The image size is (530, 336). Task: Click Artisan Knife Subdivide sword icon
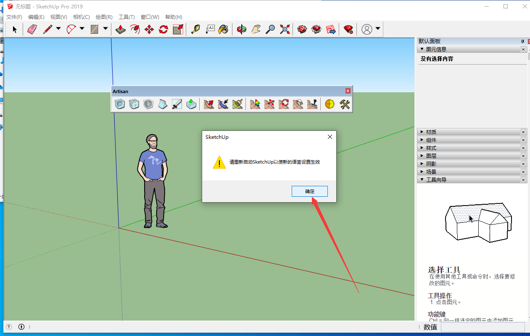click(177, 104)
